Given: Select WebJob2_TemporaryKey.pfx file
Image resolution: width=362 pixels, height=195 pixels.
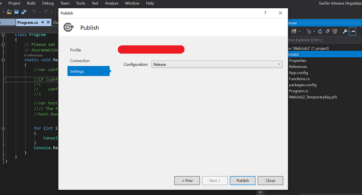Looking at the screenshot, I should coord(313,97).
